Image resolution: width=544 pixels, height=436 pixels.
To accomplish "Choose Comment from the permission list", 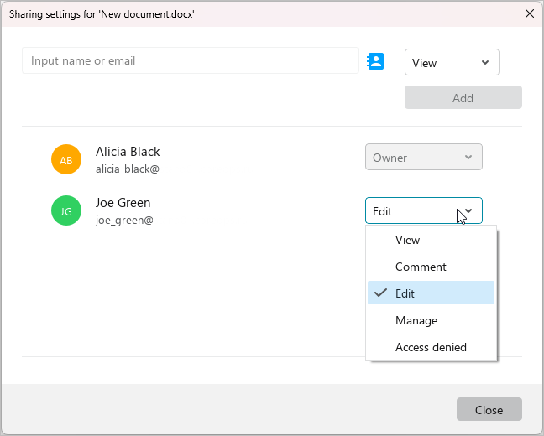I will click(x=431, y=267).
